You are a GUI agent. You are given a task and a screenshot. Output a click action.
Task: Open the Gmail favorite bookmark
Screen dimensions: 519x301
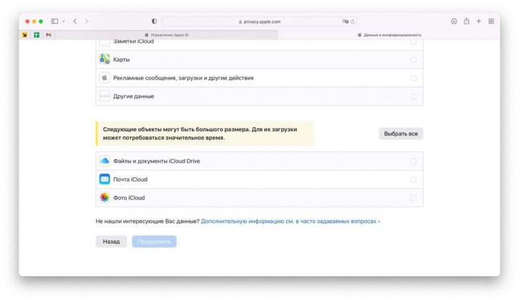pyautogui.click(x=48, y=35)
